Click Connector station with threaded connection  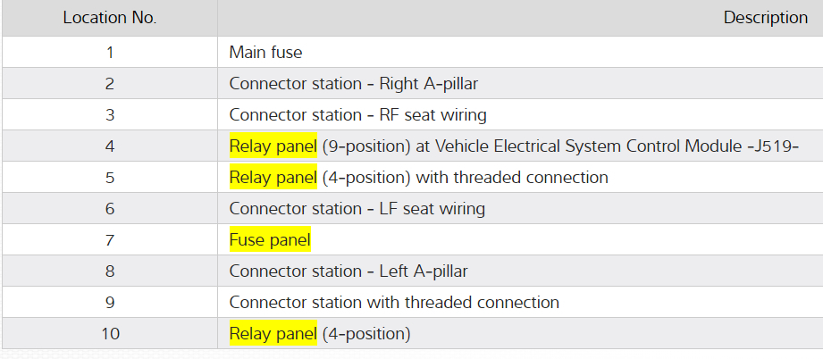pos(394,303)
